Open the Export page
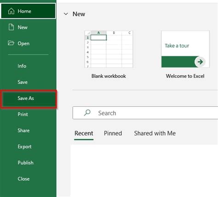Image resolution: width=218 pixels, height=197 pixels. 24,147
